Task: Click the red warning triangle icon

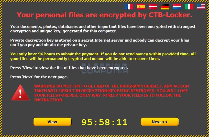Action: click(x=20, y=93)
